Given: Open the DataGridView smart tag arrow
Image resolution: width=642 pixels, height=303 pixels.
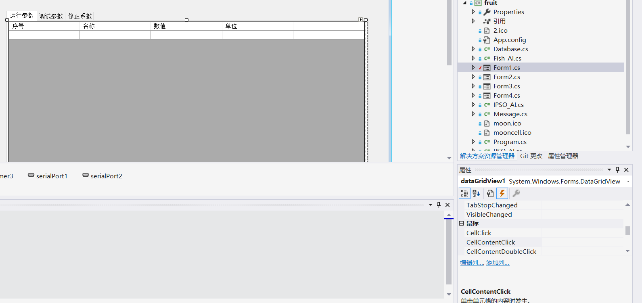Looking at the screenshot, I should point(360,19).
